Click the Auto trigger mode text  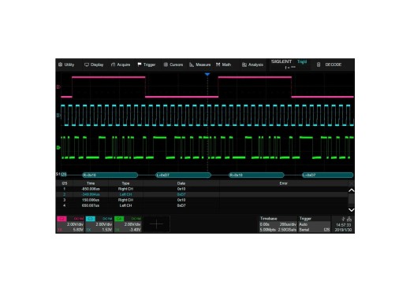303,224
